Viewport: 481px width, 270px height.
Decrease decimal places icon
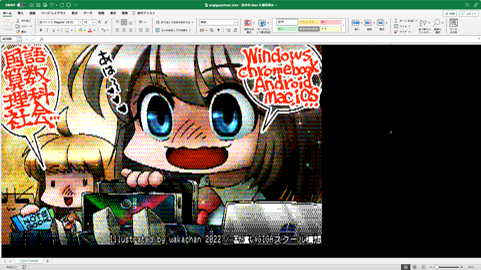coord(235,30)
